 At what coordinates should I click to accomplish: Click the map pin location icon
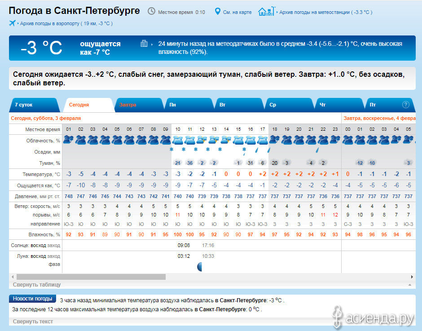pos(217,11)
